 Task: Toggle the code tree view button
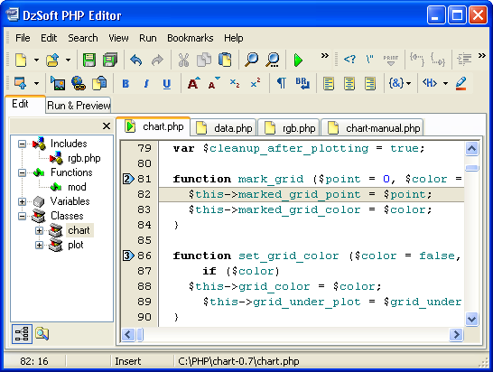(x=22, y=334)
